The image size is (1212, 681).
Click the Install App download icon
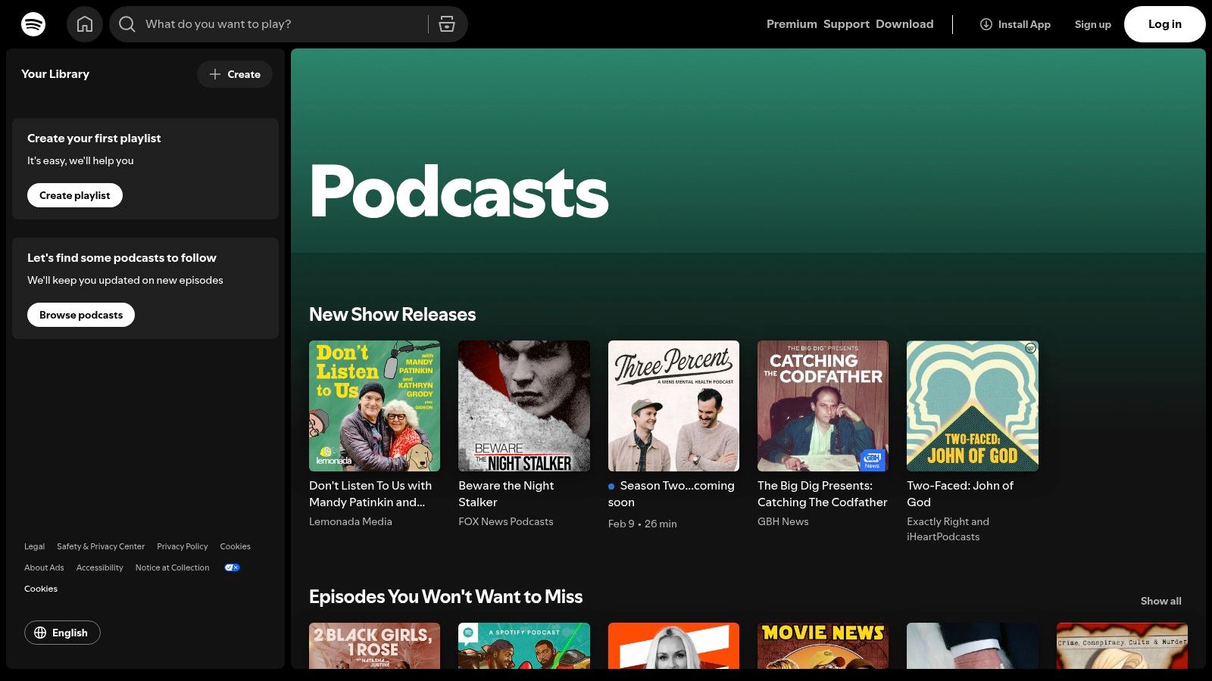pos(985,24)
